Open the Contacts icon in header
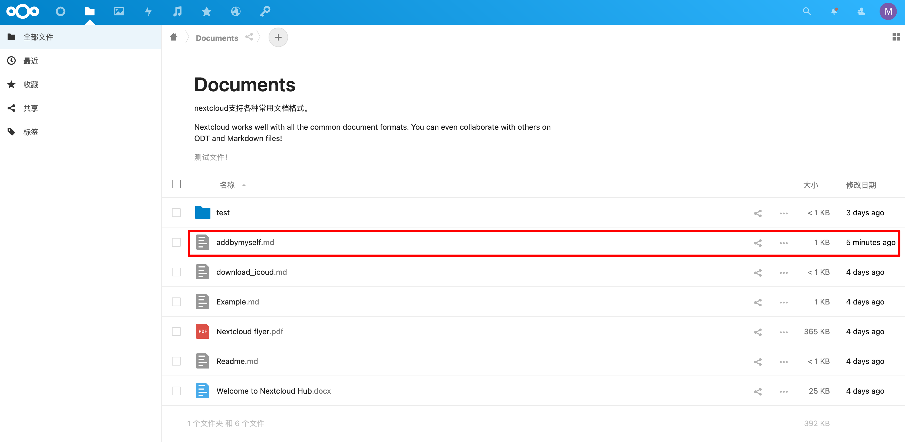The image size is (905, 442). pos(861,12)
